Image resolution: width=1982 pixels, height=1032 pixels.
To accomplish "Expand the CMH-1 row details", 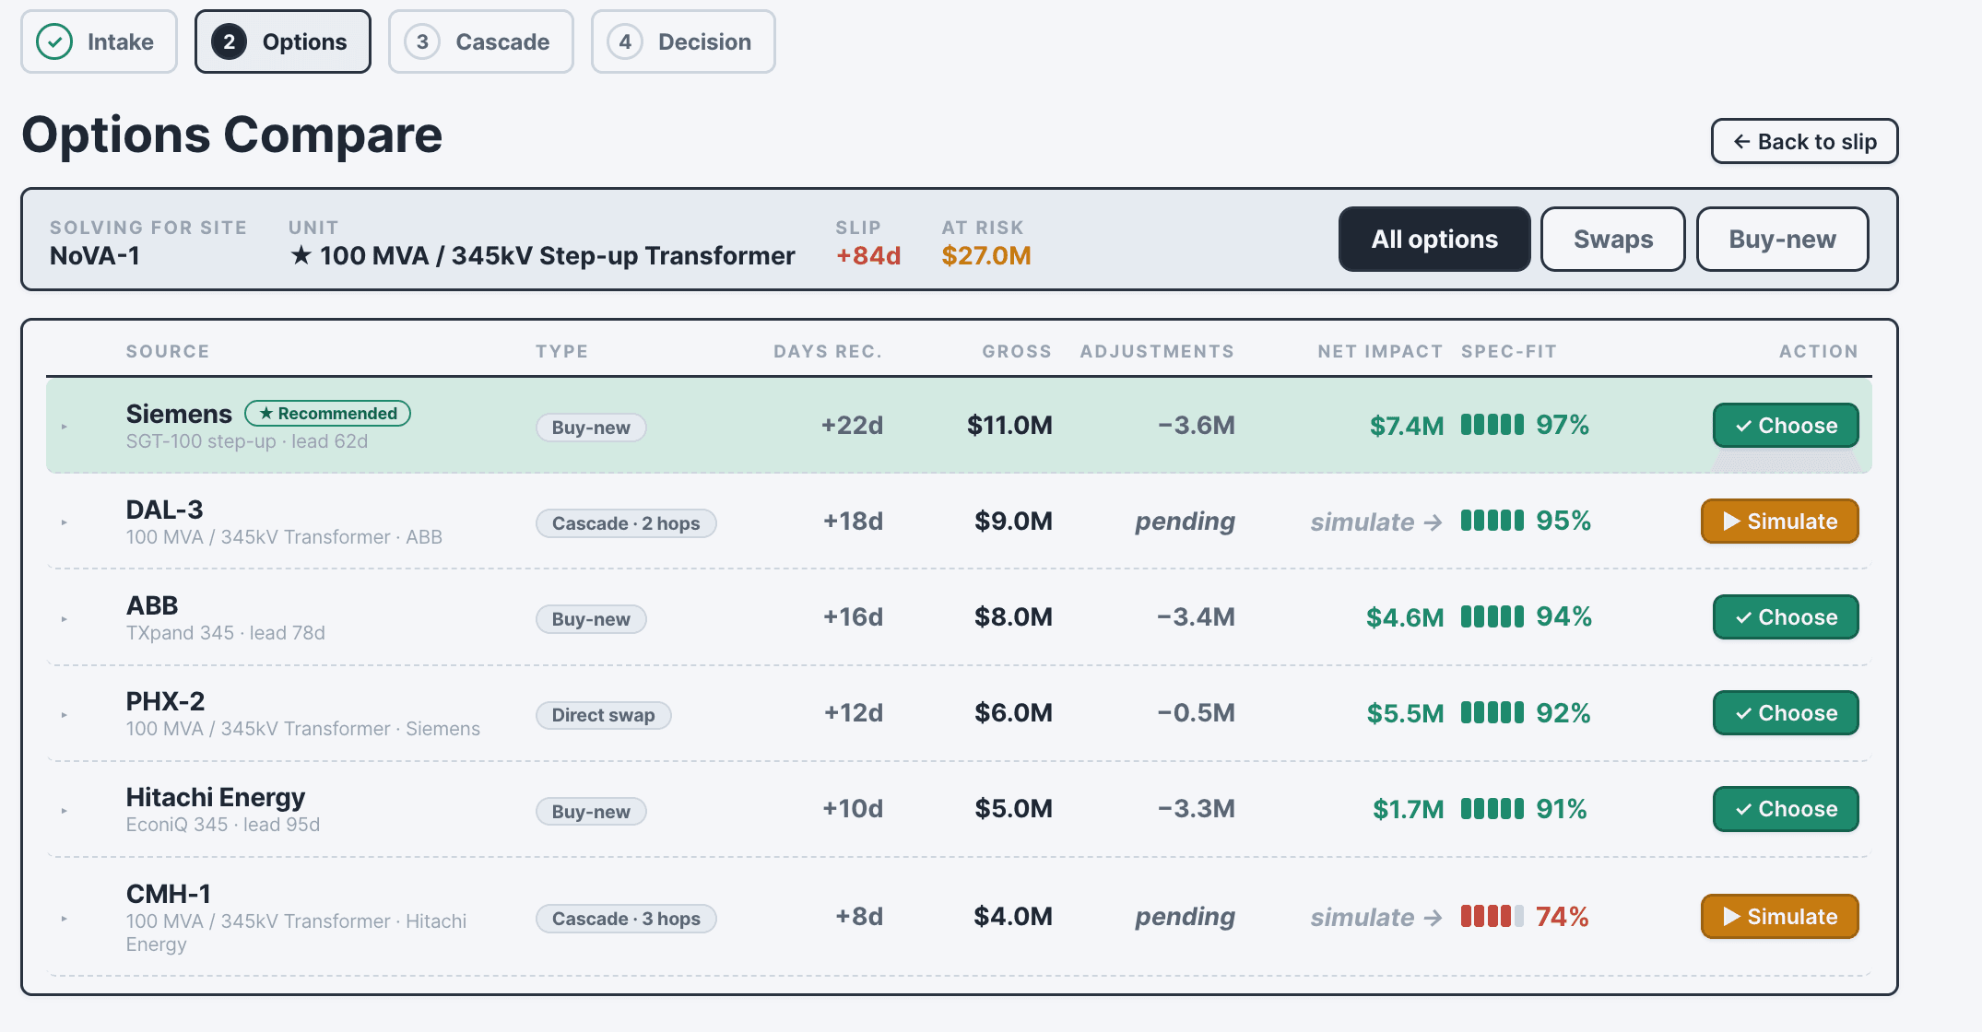I will [x=65, y=919].
